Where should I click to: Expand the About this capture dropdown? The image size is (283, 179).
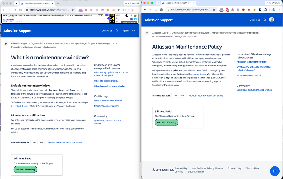point(129,22)
